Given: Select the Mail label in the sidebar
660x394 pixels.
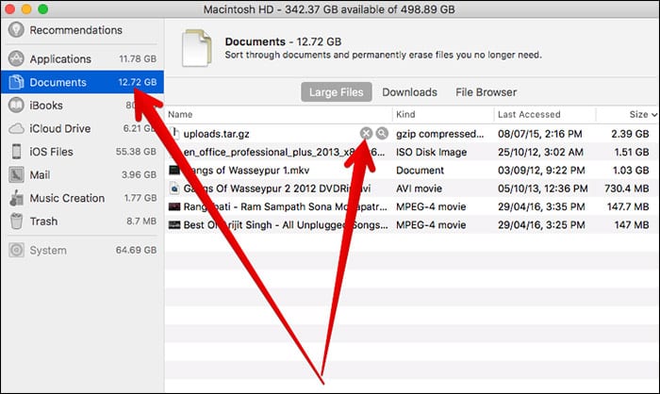Looking at the screenshot, I should pyautogui.click(x=40, y=174).
